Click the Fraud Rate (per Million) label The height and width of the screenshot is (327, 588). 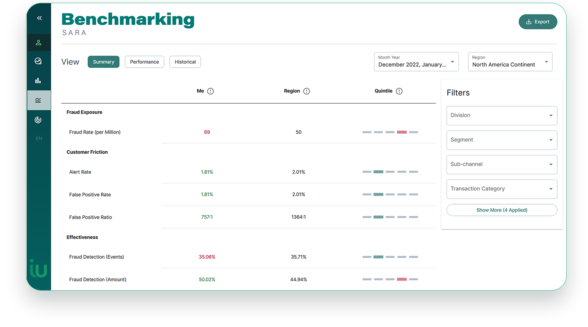tap(95, 132)
